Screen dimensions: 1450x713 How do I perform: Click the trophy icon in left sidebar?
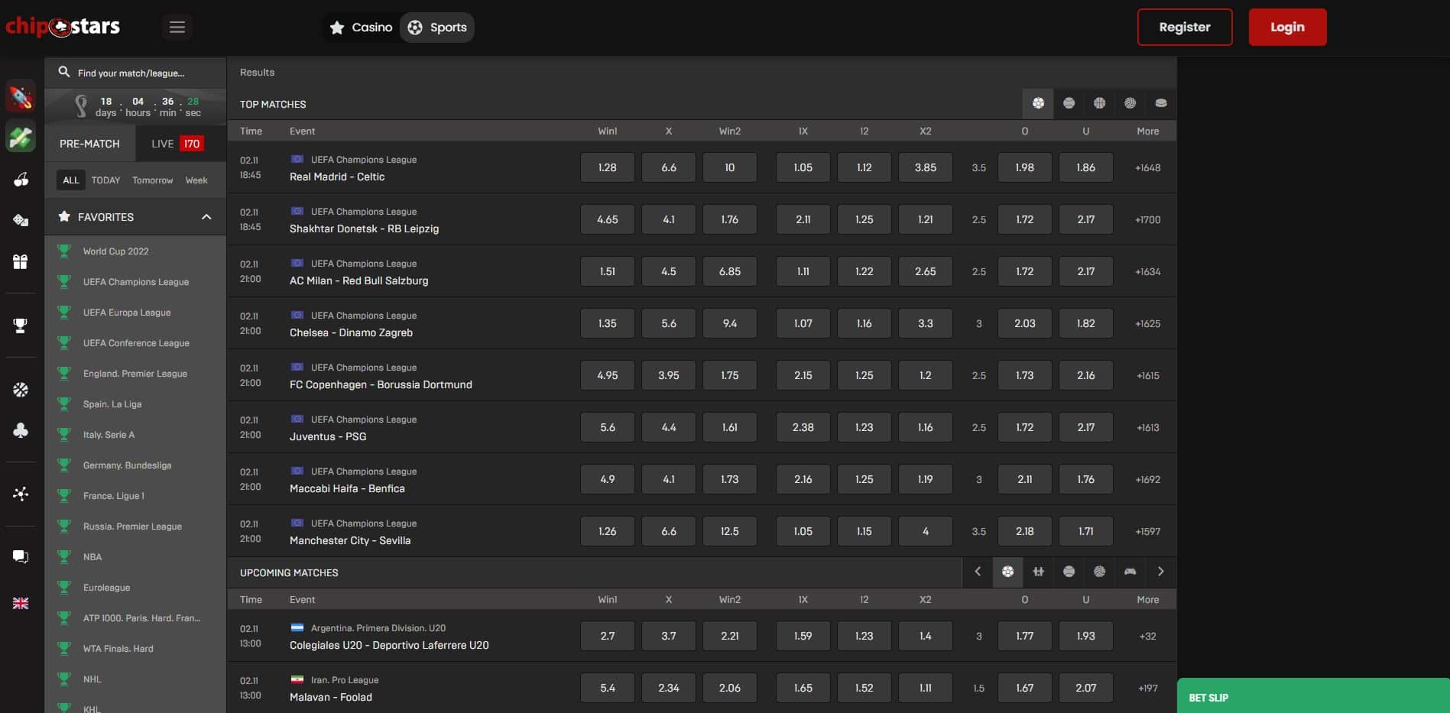click(21, 326)
